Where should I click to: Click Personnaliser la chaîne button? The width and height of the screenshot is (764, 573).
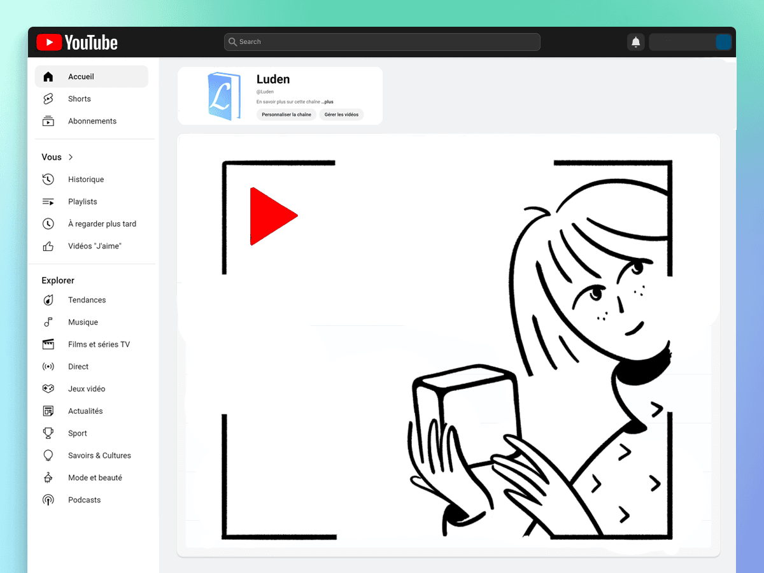coord(286,115)
